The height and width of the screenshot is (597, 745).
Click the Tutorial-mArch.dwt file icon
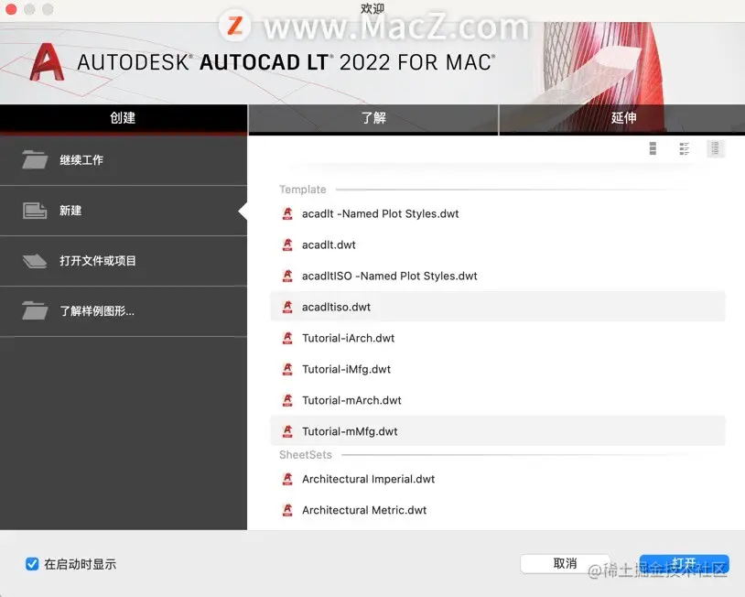pyautogui.click(x=287, y=400)
